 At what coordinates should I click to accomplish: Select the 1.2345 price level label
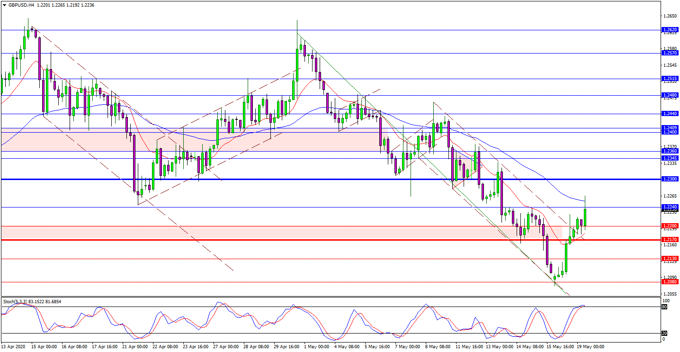coord(670,158)
